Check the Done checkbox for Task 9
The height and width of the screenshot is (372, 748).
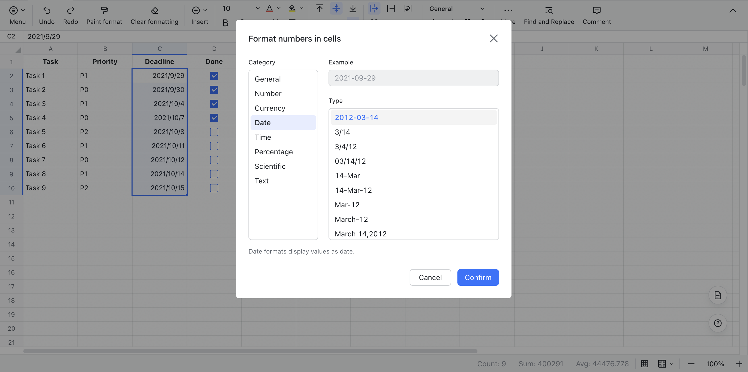(x=214, y=188)
